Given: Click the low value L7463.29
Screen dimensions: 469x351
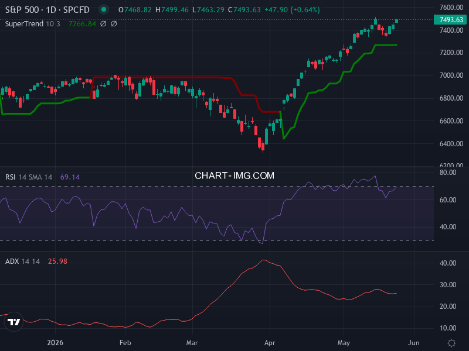Looking at the screenshot, I should [x=208, y=10].
